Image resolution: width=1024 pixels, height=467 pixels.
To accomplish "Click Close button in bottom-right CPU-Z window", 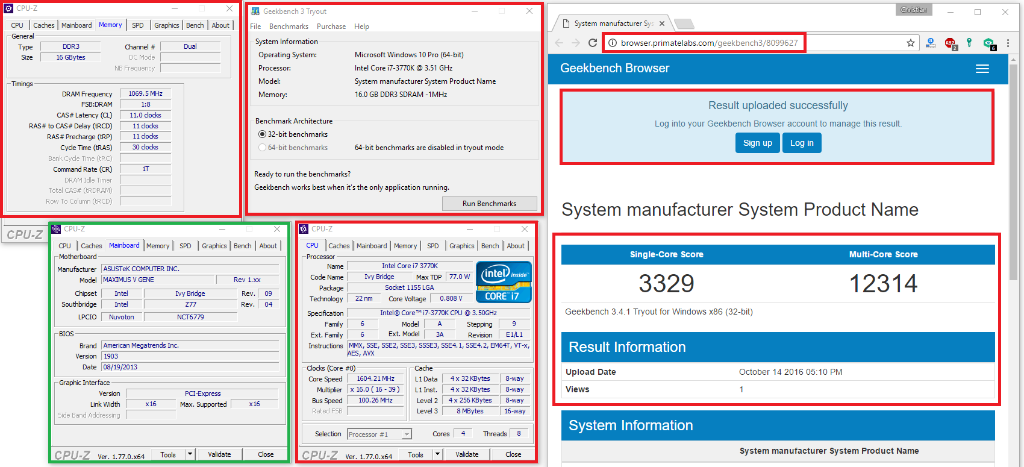I will tap(513, 454).
